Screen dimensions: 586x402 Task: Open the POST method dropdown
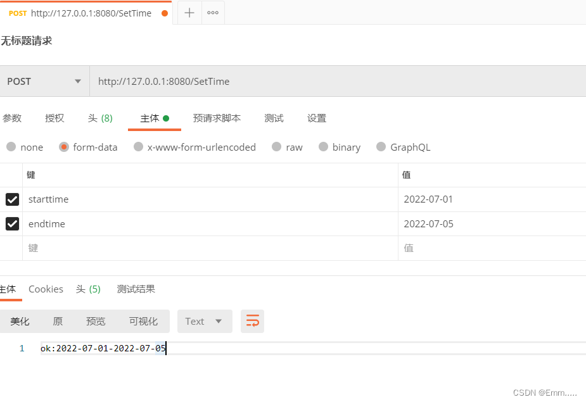point(78,81)
